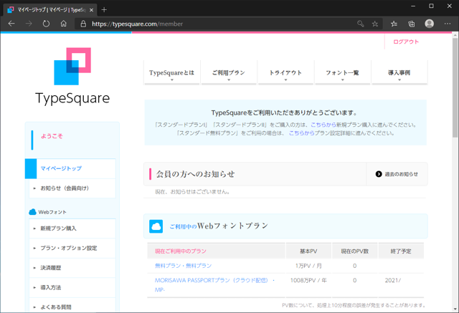Go back using the browser back arrow
Image resolution: width=459 pixels, height=313 pixels.
click(11, 24)
